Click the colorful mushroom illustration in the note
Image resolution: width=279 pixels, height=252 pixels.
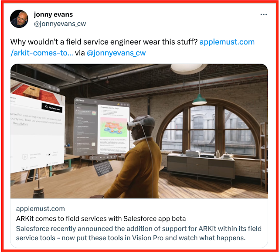pyautogui.click(x=113, y=127)
